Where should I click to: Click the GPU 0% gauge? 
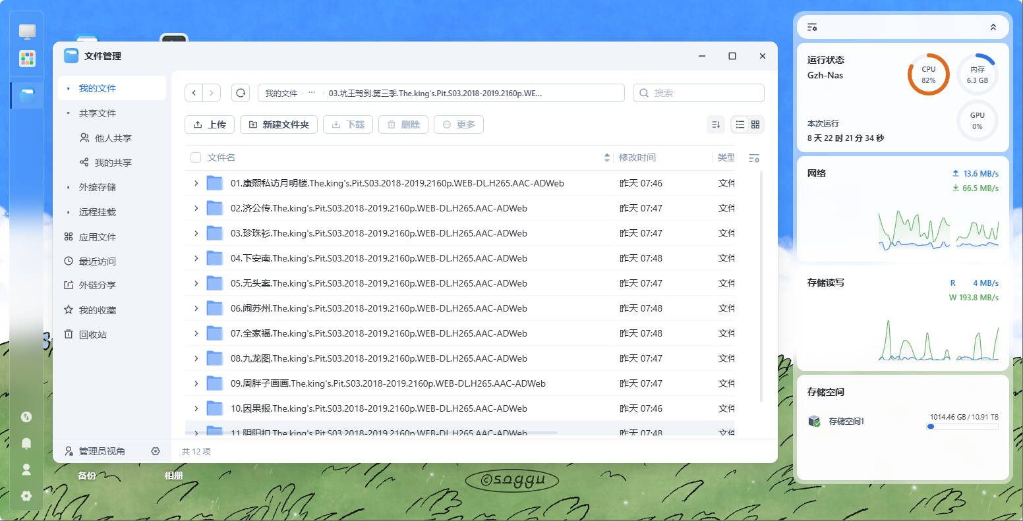tap(978, 121)
